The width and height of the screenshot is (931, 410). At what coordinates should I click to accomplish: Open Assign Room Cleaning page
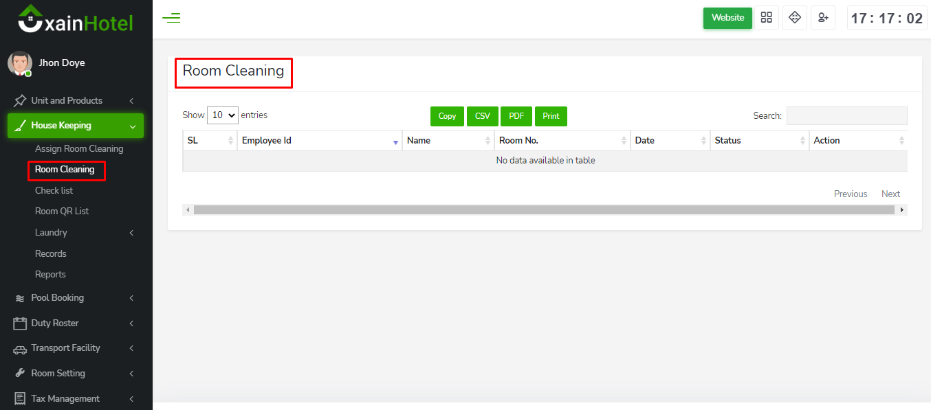79,149
